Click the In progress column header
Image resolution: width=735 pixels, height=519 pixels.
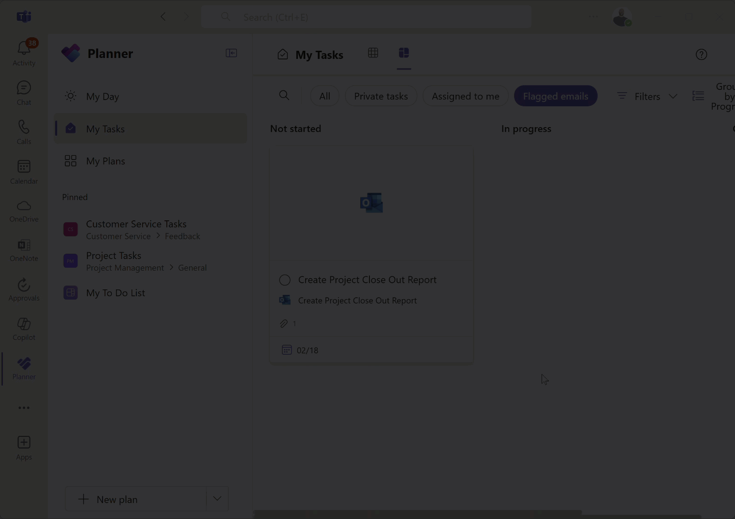(x=526, y=129)
